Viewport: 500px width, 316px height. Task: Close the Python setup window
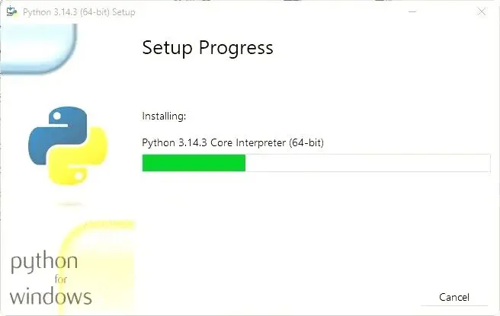tap(481, 11)
